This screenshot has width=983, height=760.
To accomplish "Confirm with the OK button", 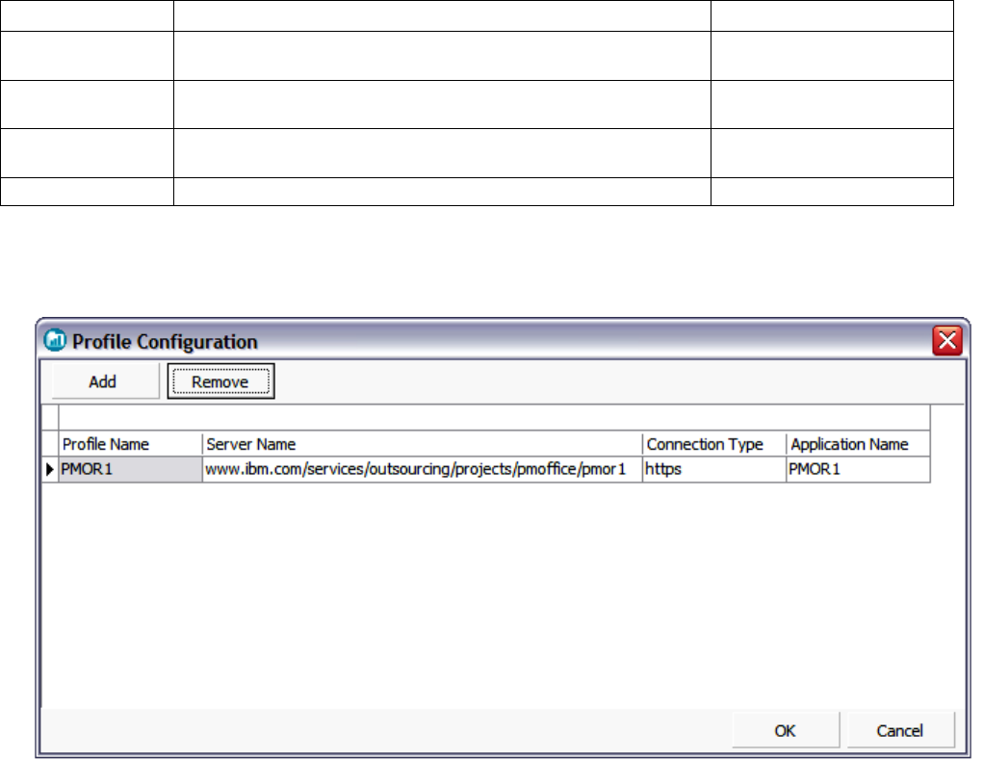I will click(786, 730).
